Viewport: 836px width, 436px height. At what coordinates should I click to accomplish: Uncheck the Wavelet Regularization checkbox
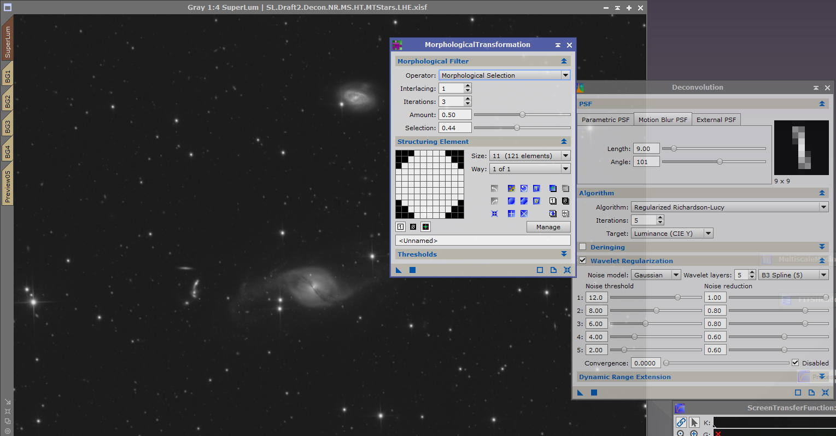pos(582,260)
